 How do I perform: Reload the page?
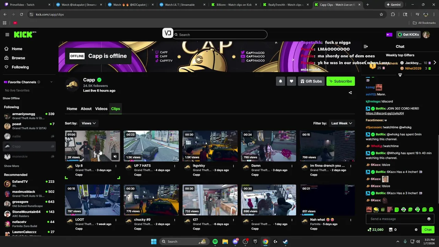pyautogui.click(x=21, y=14)
